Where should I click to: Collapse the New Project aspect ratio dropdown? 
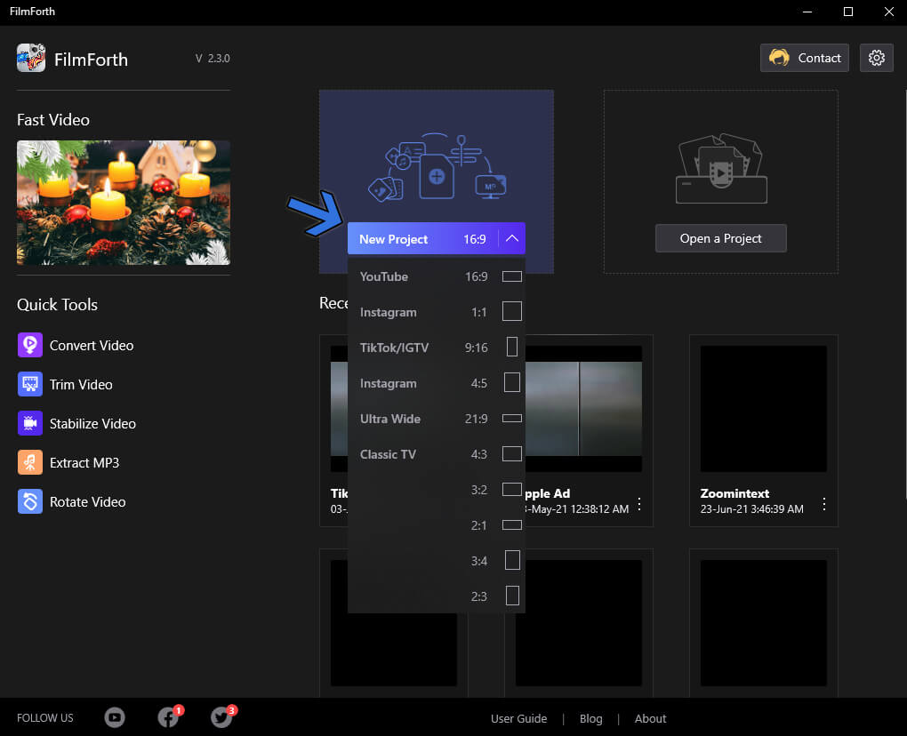(512, 238)
